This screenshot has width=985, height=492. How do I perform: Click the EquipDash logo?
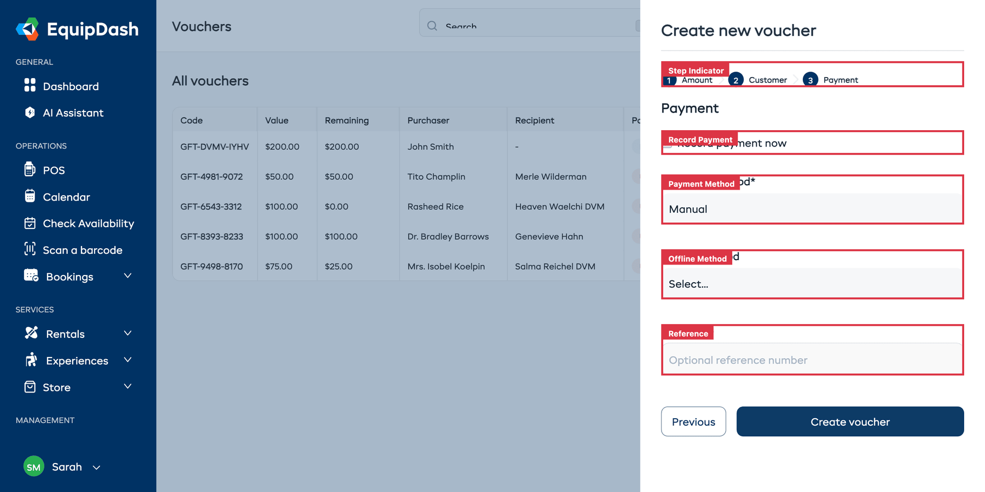pyautogui.click(x=77, y=29)
